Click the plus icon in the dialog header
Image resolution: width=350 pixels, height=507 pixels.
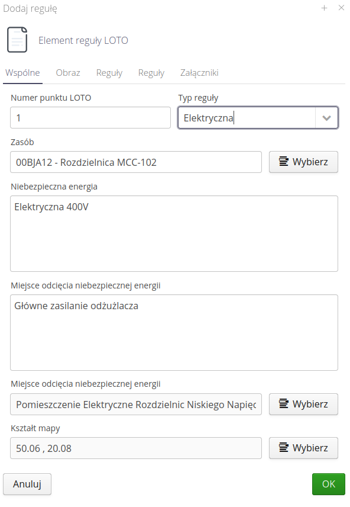[324, 8]
